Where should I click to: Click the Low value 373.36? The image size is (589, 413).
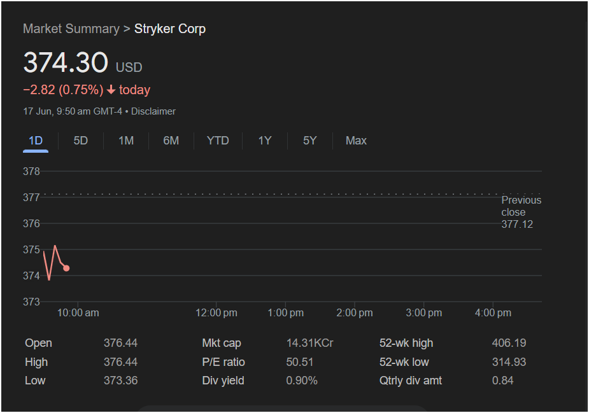(x=120, y=381)
